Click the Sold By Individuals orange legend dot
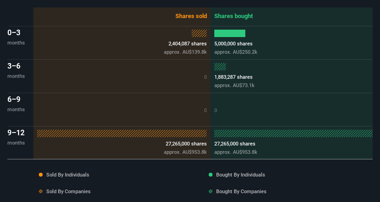380x202 pixels. coord(41,175)
